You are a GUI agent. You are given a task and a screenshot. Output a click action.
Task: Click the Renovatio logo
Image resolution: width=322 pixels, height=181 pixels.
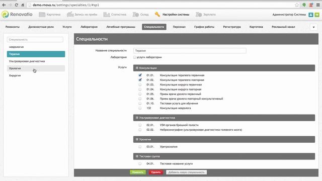tap(17, 15)
